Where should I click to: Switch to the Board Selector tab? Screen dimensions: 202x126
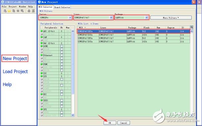[62, 7]
